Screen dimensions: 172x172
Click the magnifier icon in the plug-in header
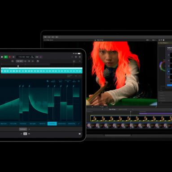(48, 81)
